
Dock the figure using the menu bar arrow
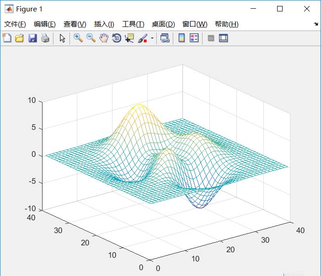point(316,24)
